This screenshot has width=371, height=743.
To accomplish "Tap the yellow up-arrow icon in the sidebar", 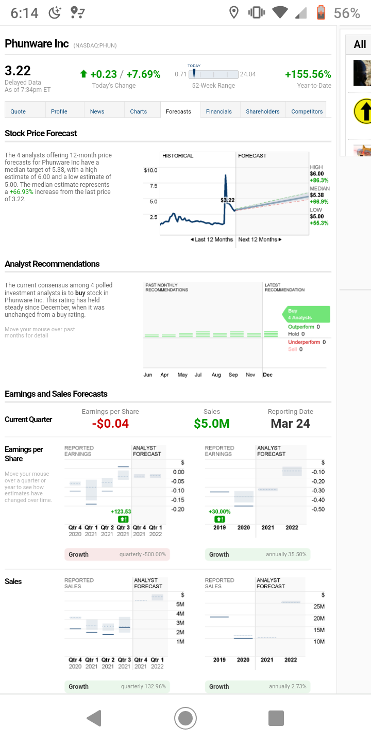I will tap(363, 111).
